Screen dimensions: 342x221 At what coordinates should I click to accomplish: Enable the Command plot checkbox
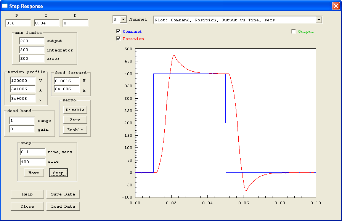click(x=118, y=32)
